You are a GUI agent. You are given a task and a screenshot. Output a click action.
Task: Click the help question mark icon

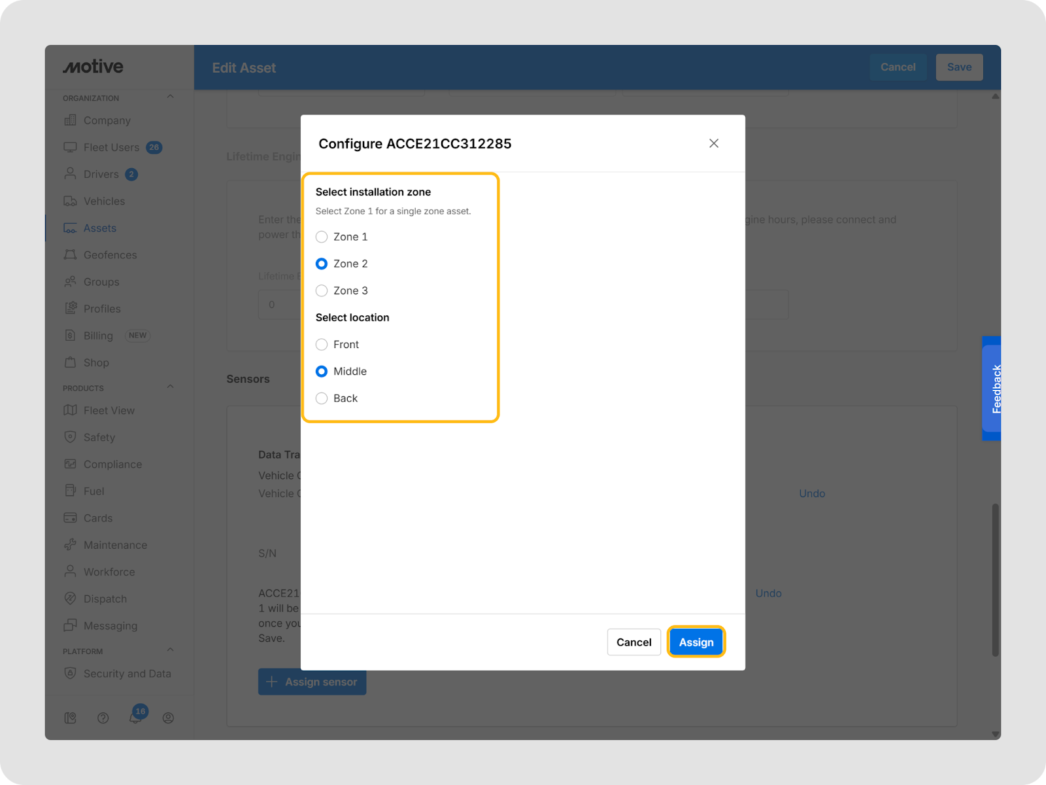coord(103,718)
